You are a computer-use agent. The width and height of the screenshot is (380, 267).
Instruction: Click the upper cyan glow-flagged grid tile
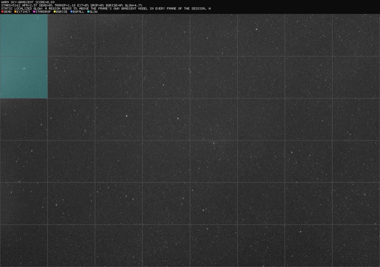[24, 35]
